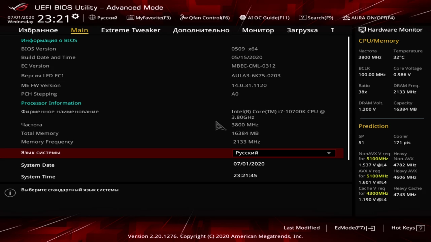Click the Temperature reading 32°C
The height and width of the screenshot is (242, 431).
coord(399,57)
